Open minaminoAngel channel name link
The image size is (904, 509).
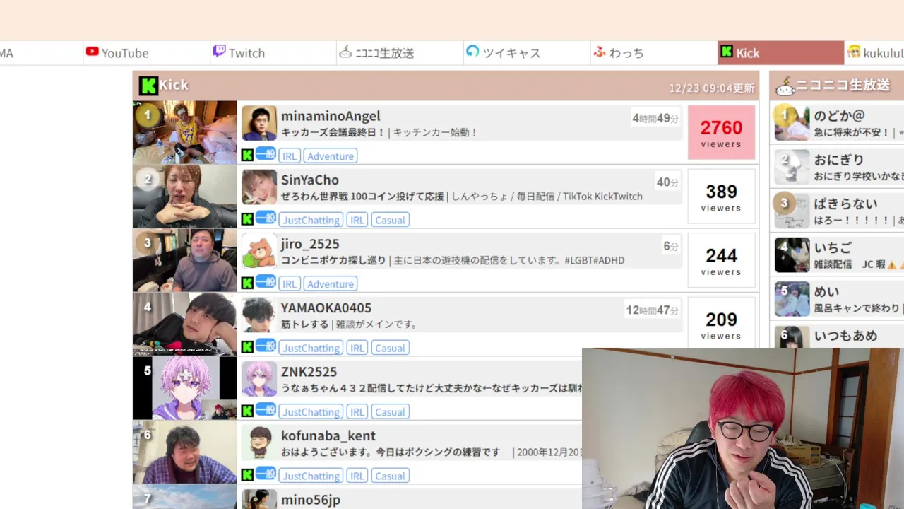[x=331, y=116]
